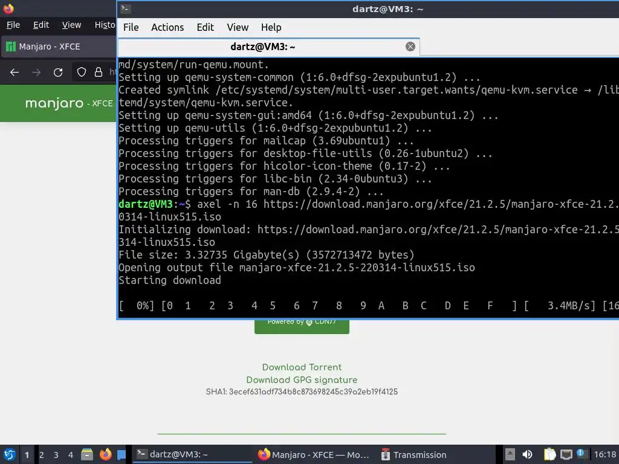Click the Starting download line
This screenshot has height=464, width=619.
(x=170, y=280)
